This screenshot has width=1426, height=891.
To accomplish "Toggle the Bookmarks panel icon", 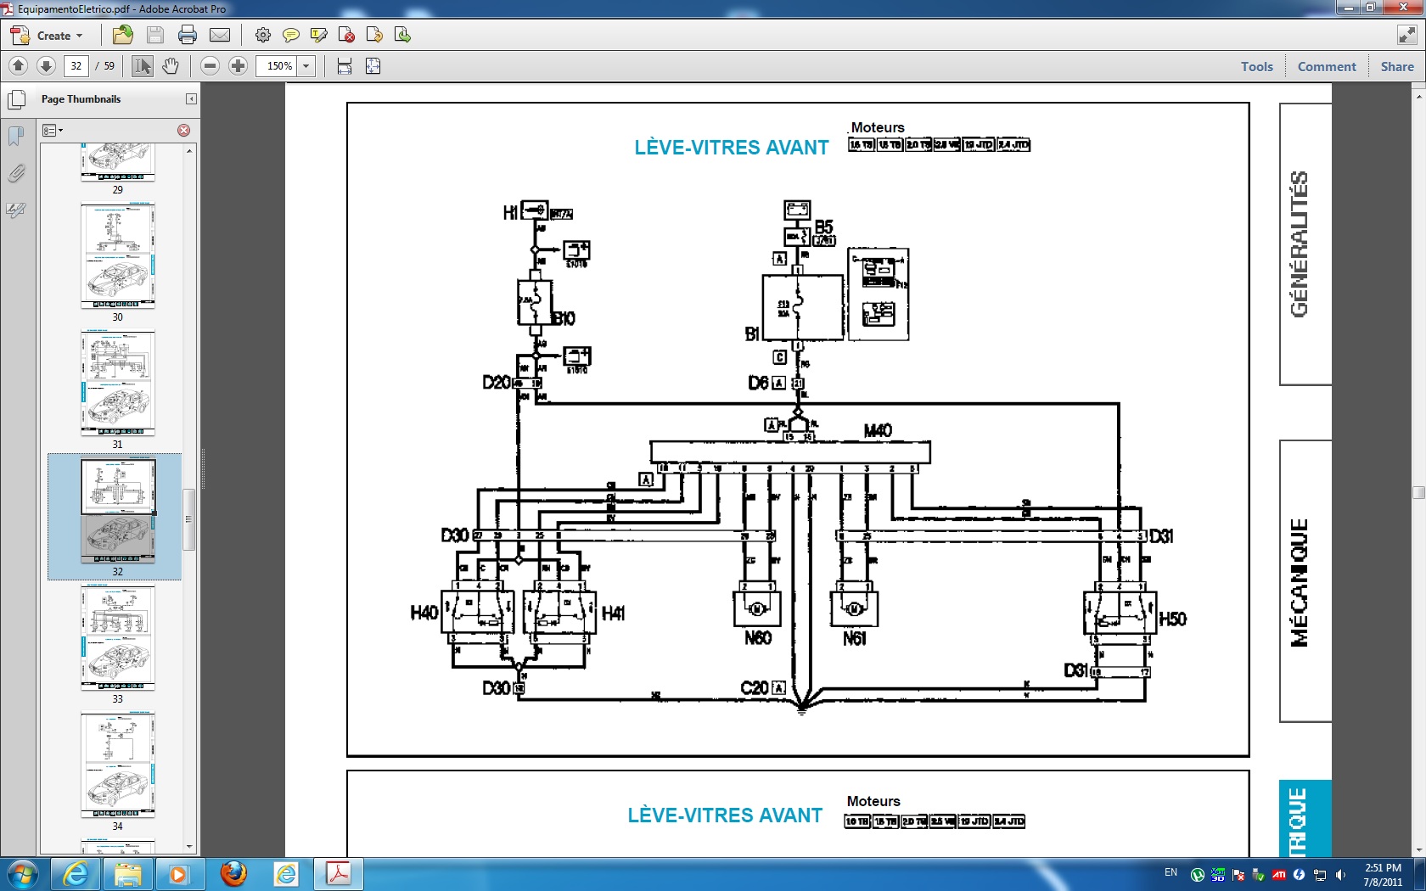I will click(16, 136).
